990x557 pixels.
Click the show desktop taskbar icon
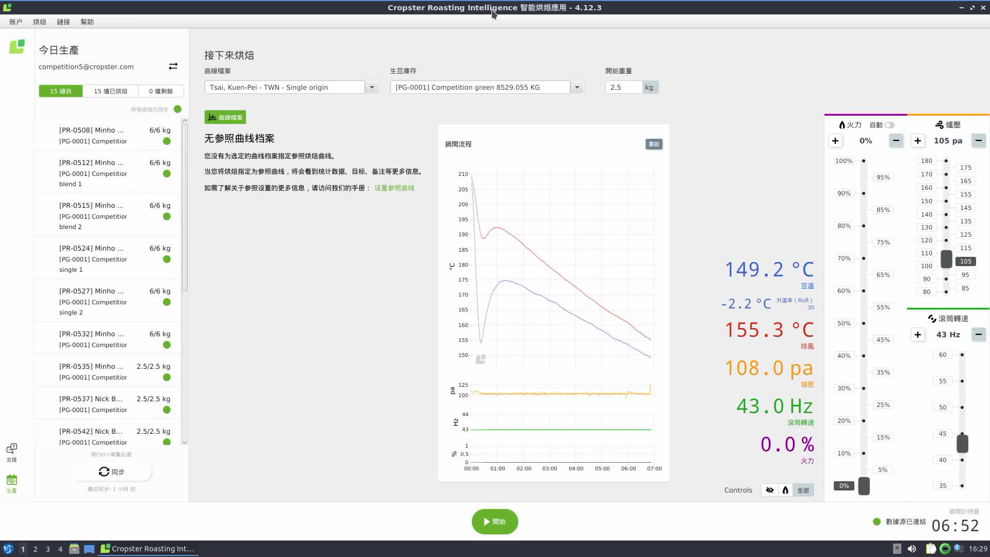89,549
